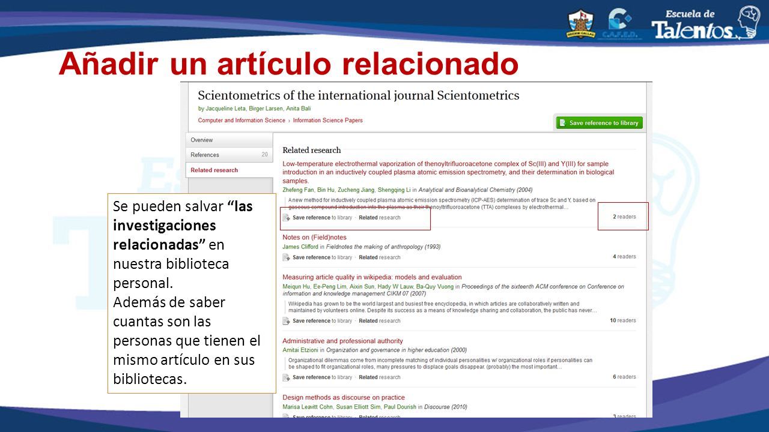This screenshot has height=432, width=769.
Task: Open the Overview tab
Action: (229, 140)
